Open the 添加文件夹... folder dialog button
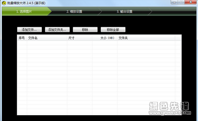Screen dimensions: 198x121 57,30
